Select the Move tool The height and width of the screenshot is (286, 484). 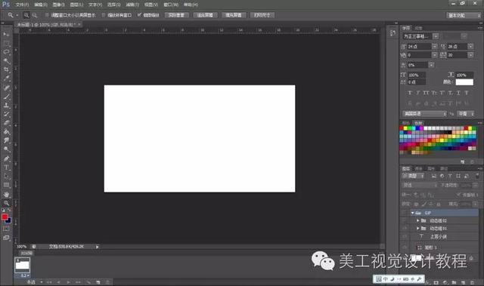click(6, 33)
